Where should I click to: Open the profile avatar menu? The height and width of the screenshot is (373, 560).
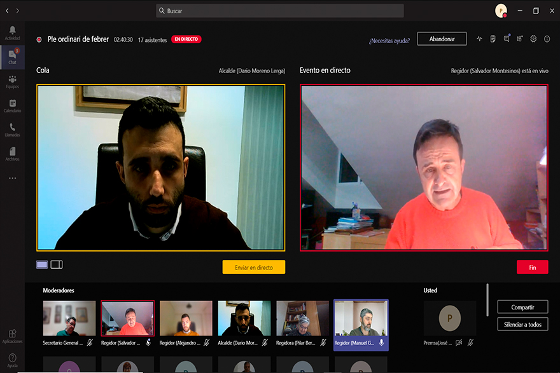501,11
